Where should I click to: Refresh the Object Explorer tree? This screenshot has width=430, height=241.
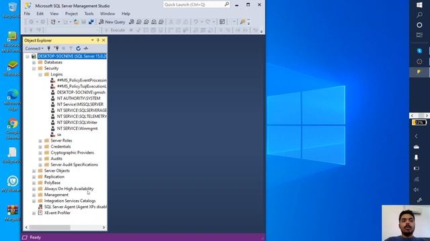click(x=78, y=48)
